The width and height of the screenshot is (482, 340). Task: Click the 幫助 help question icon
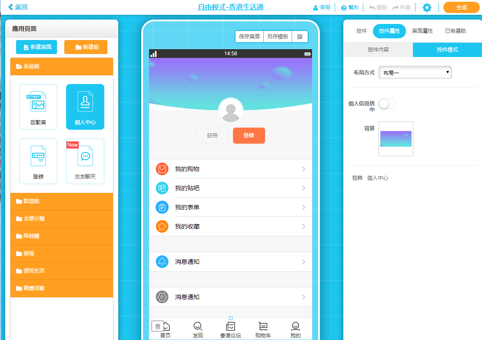(x=344, y=8)
